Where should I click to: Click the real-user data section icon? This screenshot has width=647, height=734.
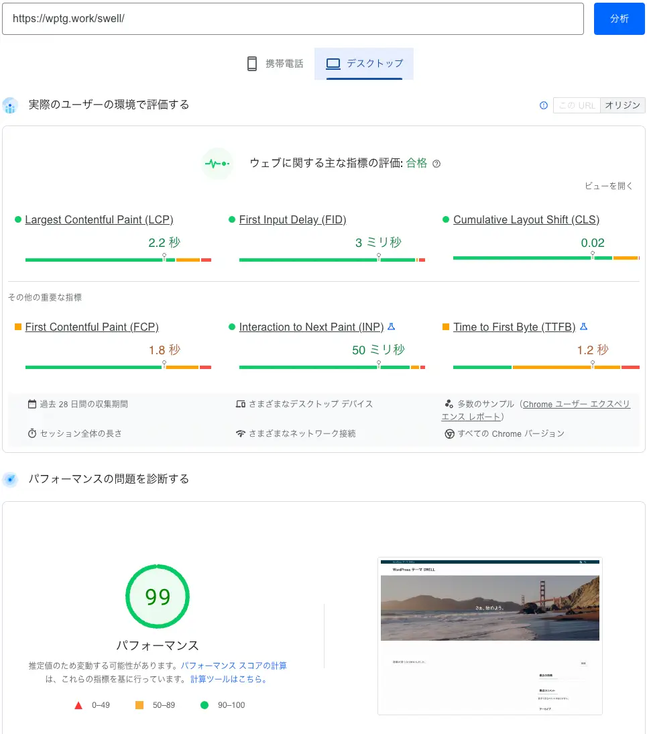(x=10, y=105)
